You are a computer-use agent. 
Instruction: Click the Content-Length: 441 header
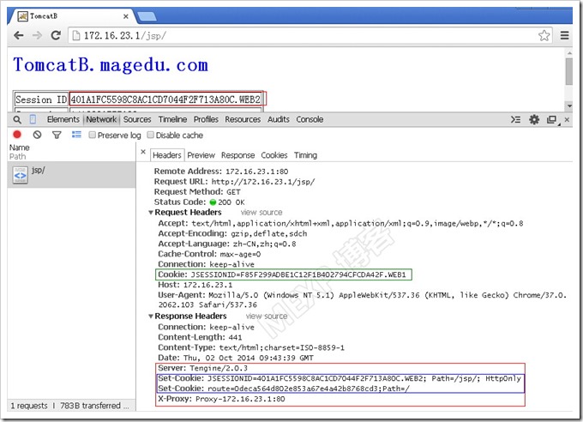(x=200, y=337)
